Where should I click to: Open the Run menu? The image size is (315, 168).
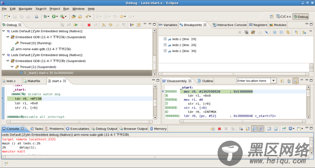[66, 9]
